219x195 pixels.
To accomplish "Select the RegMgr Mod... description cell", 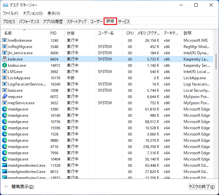I will [196, 47].
